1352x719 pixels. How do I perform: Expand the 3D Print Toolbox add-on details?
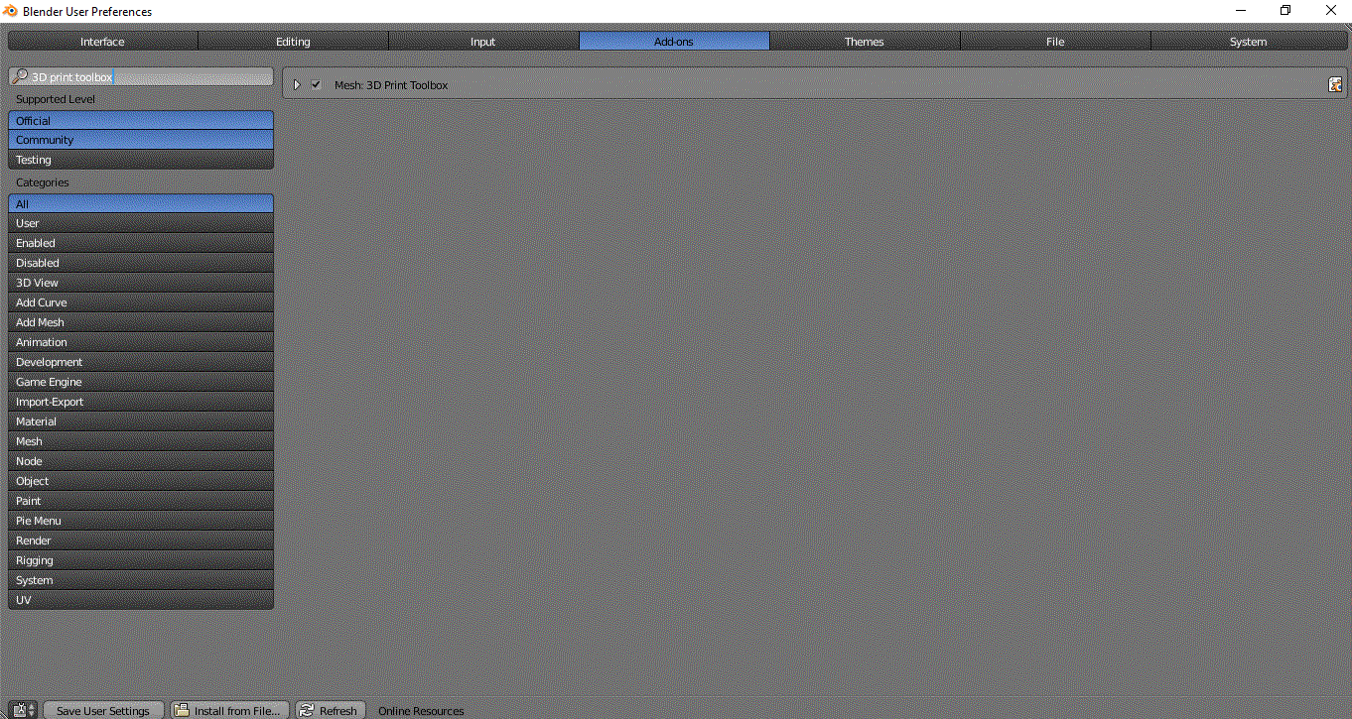pyautogui.click(x=296, y=85)
